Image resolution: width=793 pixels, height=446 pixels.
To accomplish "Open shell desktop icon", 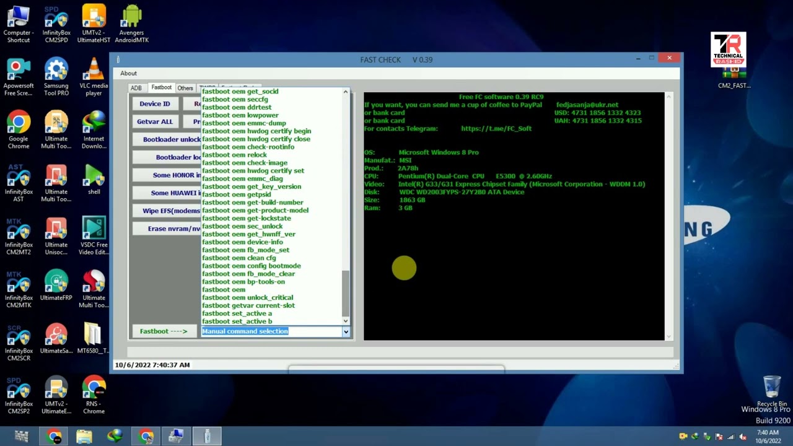I will point(94,180).
